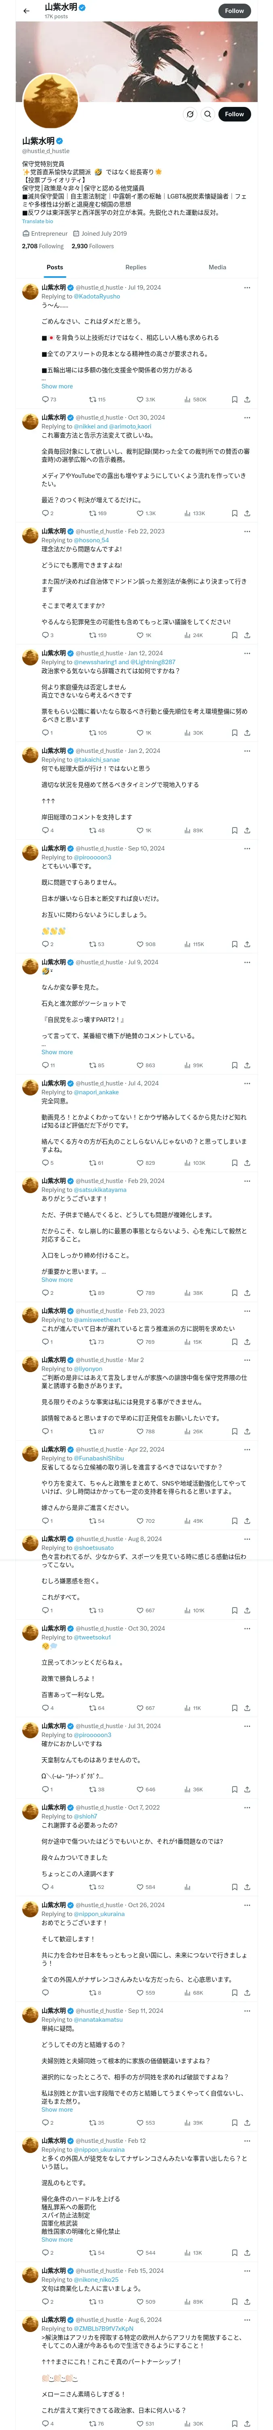
Task: Share the Jan 2, 2024 post
Action: [247, 830]
